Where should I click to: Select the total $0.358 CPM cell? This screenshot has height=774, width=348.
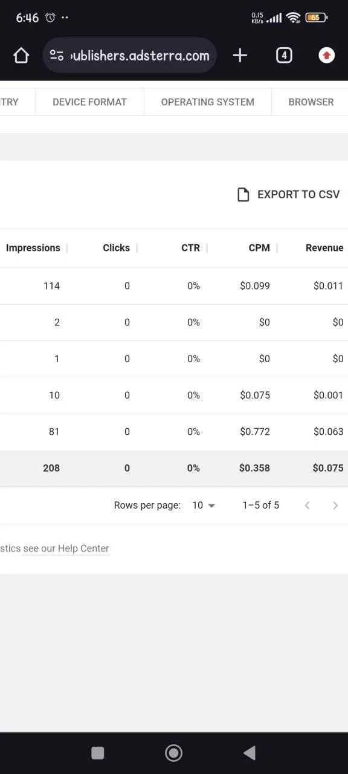point(254,467)
